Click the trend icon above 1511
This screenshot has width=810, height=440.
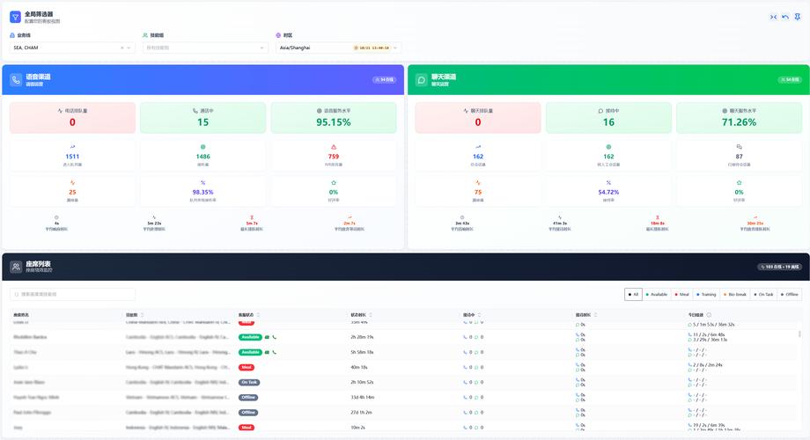72,147
